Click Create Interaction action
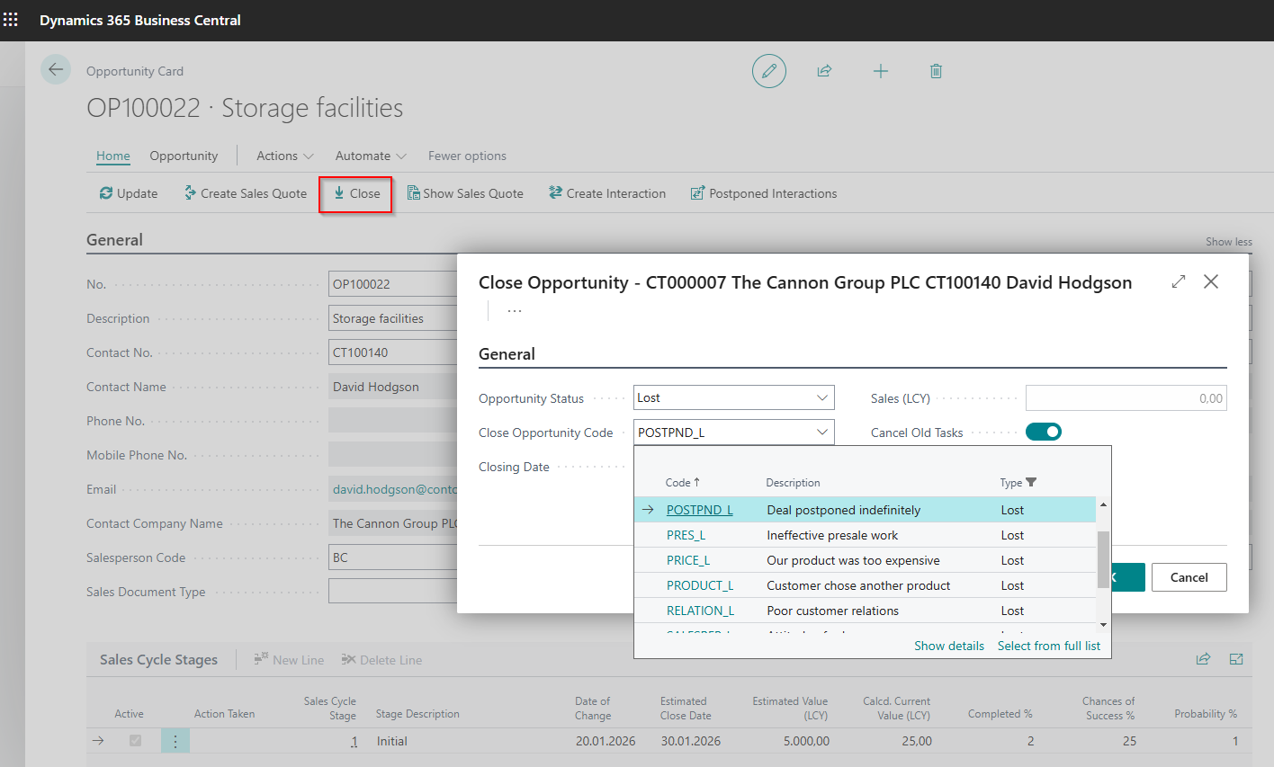 tap(607, 193)
